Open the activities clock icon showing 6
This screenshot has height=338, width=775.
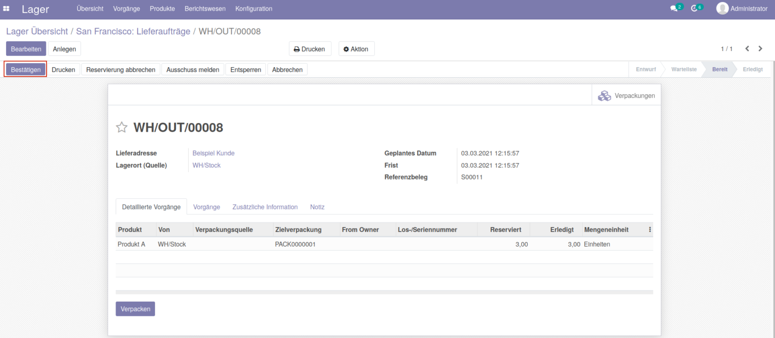695,8
